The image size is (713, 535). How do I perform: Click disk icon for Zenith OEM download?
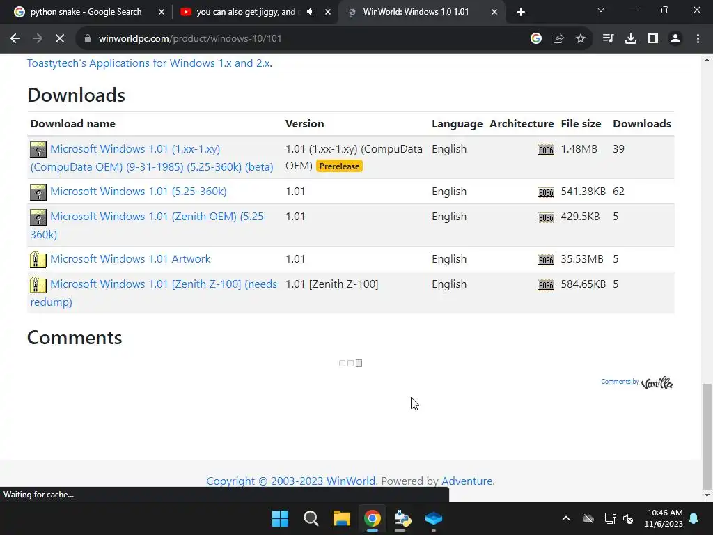tap(38, 217)
